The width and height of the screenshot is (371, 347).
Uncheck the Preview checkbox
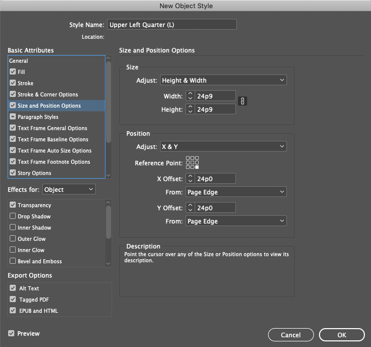coord(11,333)
